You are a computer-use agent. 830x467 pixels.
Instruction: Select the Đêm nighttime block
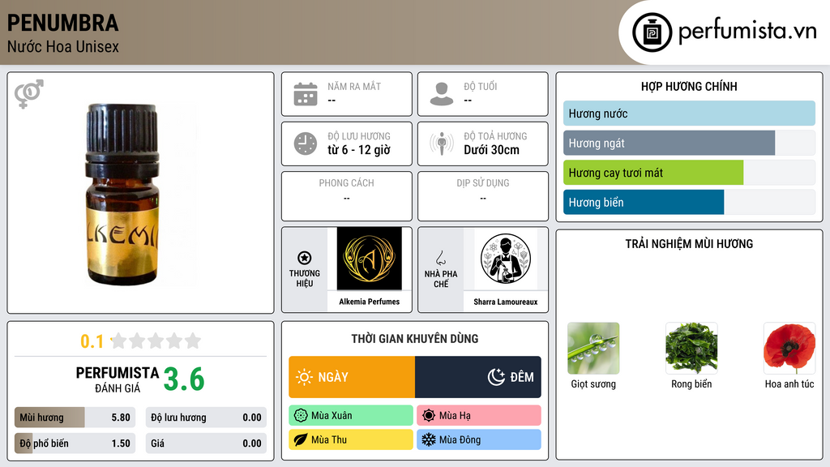pos(478,377)
